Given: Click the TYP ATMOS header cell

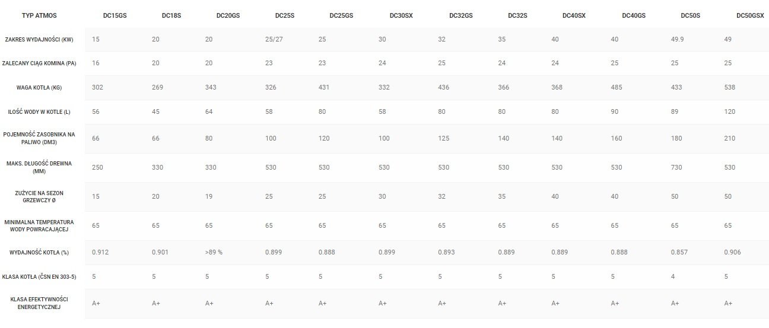Looking at the screenshot, I should pos(39,15).
